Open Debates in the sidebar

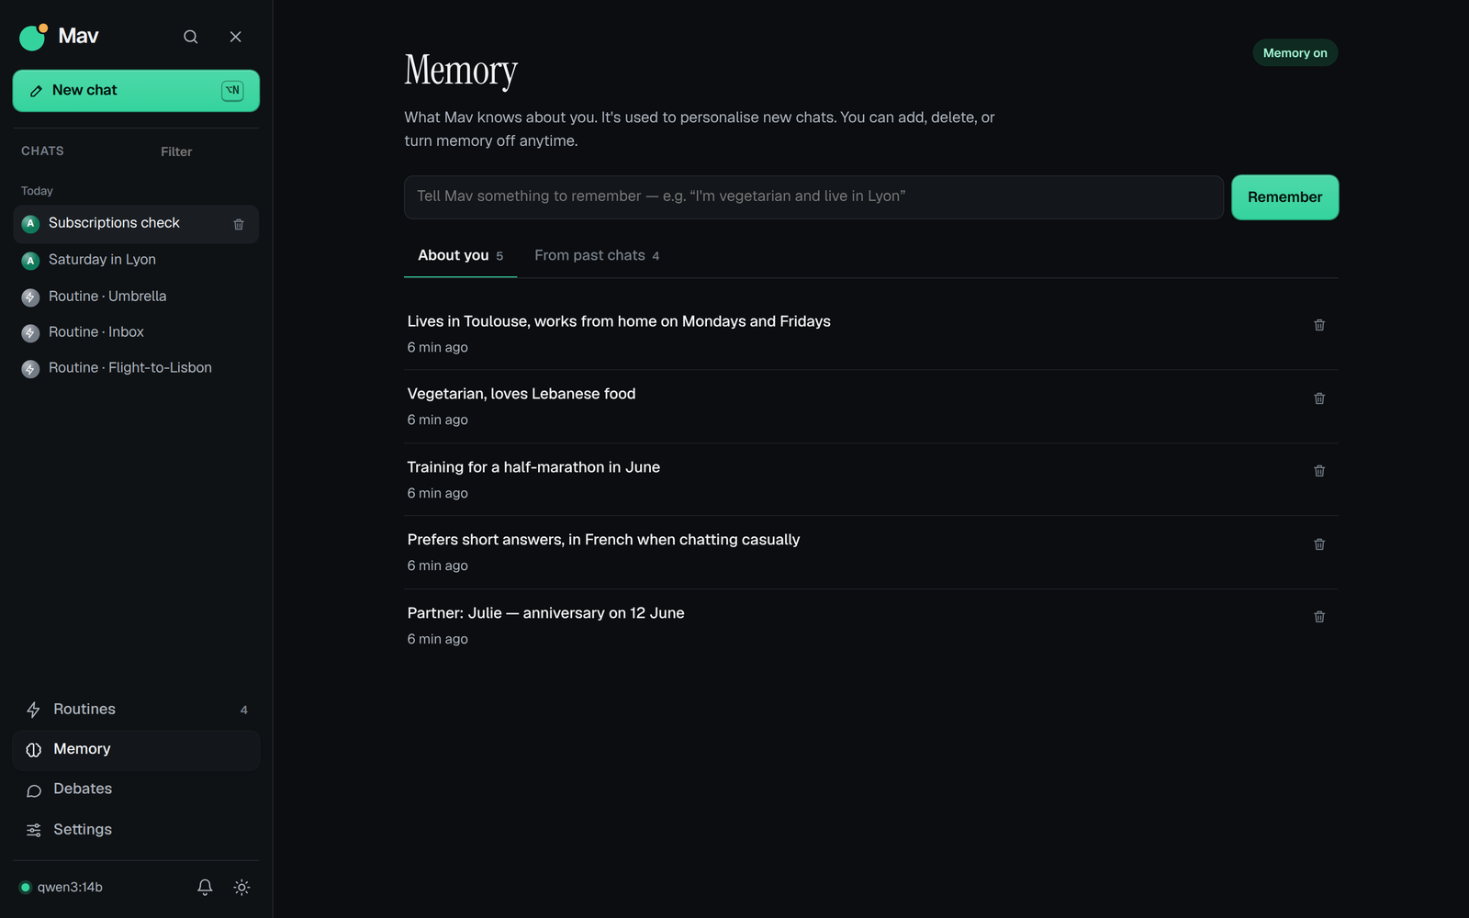pos(136,789)
